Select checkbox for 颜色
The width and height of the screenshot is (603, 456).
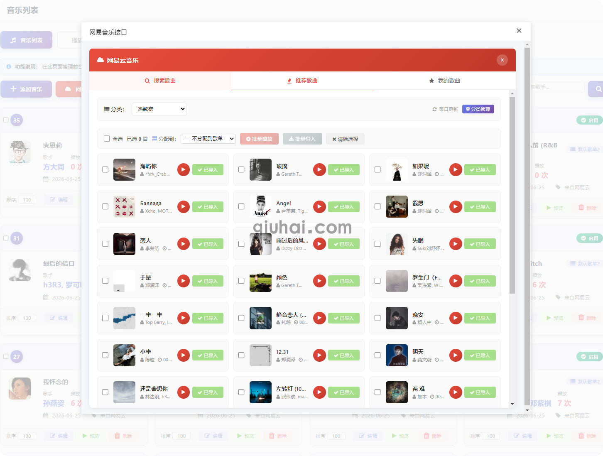point(241,281)
